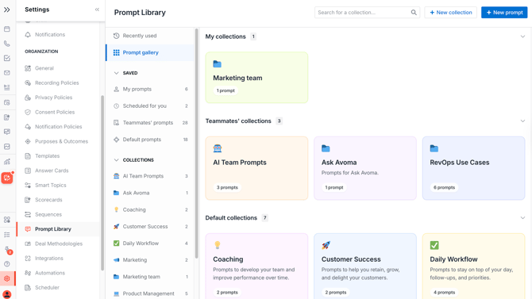Click the '6 prompts' badge on RevOps Use Cases

[x=444, y=187]
